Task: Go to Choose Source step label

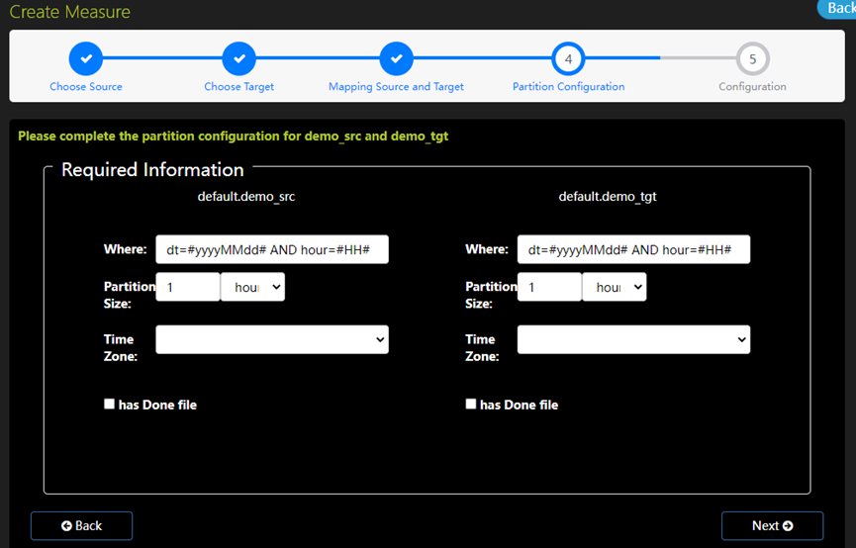Action: 86,87
